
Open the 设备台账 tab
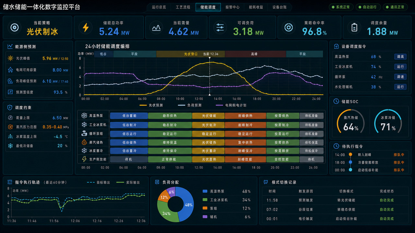pyautogui.click(x=279, y=7)
